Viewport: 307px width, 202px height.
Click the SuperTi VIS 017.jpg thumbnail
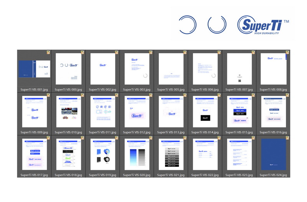pos(35,154)
